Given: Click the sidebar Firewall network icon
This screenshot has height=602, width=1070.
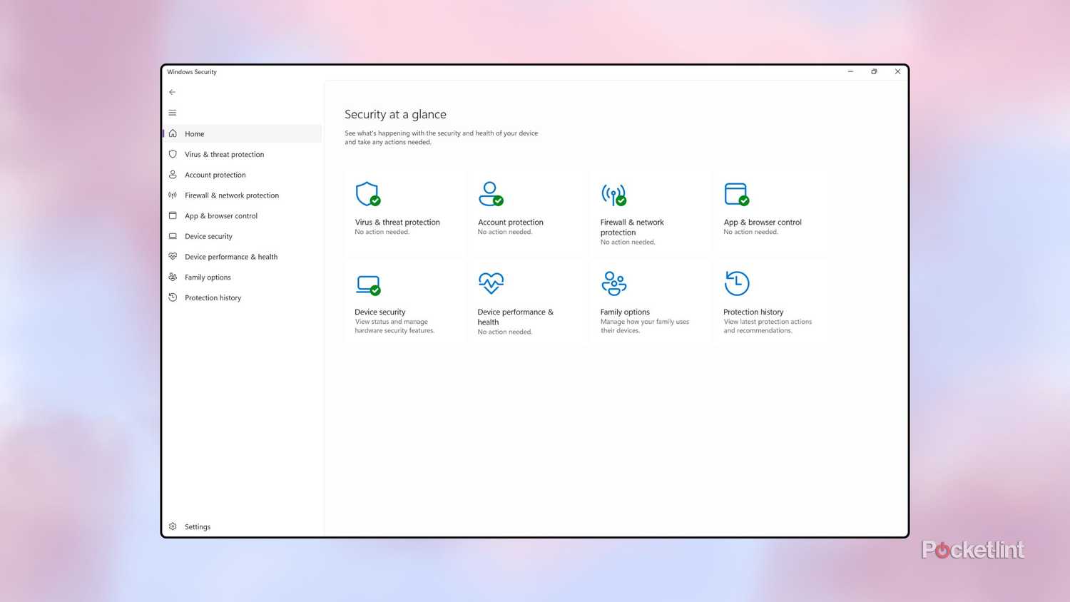Looking at the screenshot, I should coord(173,195).
